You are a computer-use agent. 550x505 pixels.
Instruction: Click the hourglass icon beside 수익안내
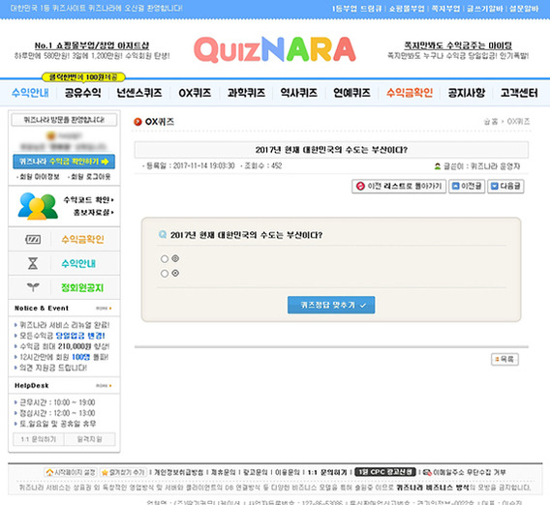coord(33,263)
